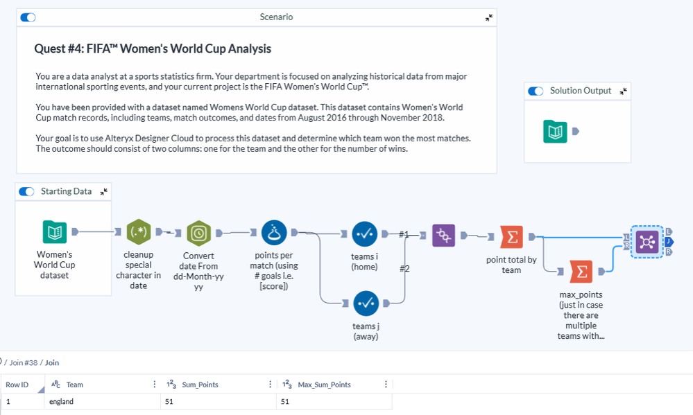Click the points per match Formula tool
Viewport: 693px width, 415px height.
274,233
